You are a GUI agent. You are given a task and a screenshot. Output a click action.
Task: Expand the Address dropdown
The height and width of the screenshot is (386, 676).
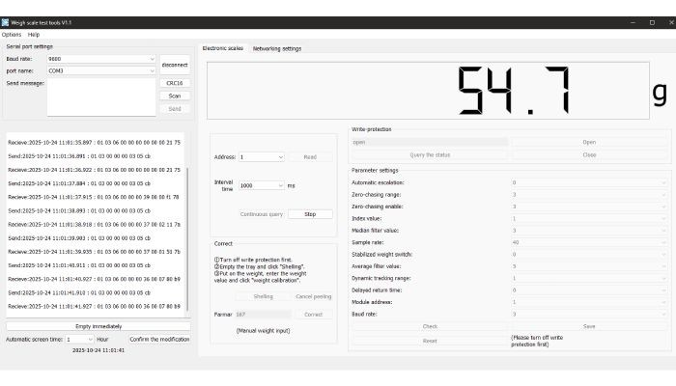262,157
